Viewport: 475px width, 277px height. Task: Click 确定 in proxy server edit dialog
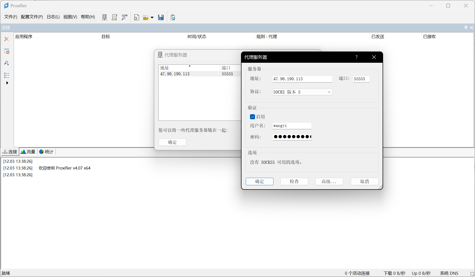coord(259,181)
